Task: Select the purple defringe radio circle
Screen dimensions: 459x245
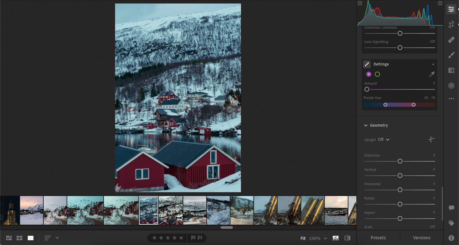Action: [x=369, y=74]
